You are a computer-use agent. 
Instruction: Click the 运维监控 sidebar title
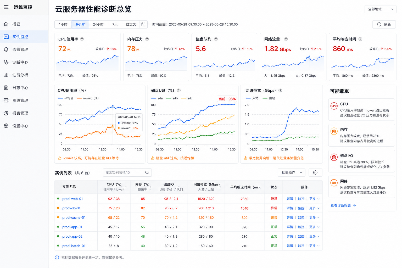tap(23, 7)
